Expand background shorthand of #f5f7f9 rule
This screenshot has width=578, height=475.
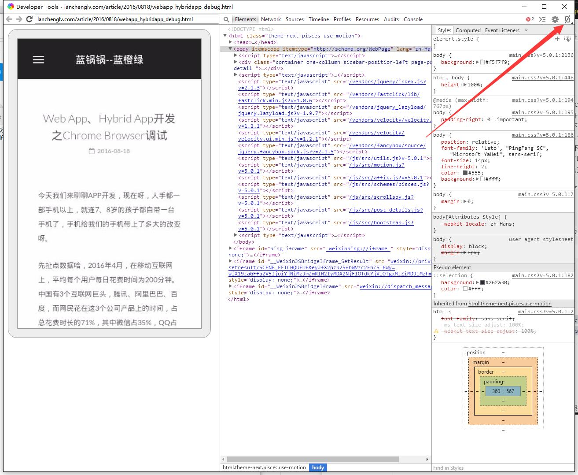click(x=477, y=62)
